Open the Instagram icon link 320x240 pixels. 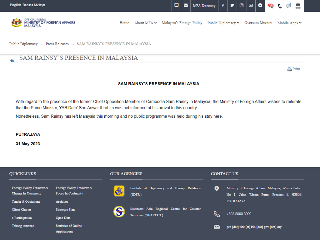click(x=242, y=6)
